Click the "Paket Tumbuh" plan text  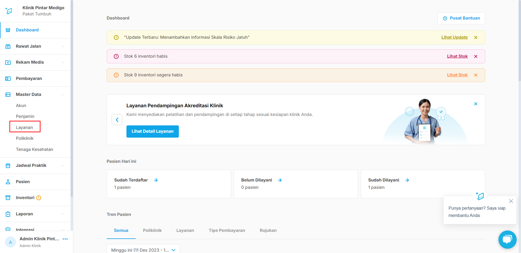tap(37, 14)
